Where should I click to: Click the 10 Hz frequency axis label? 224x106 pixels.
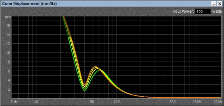click(36, 102)
